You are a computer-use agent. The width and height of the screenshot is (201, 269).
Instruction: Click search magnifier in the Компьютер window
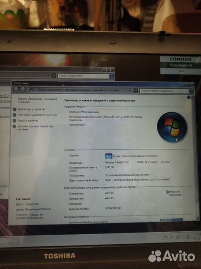112,76
